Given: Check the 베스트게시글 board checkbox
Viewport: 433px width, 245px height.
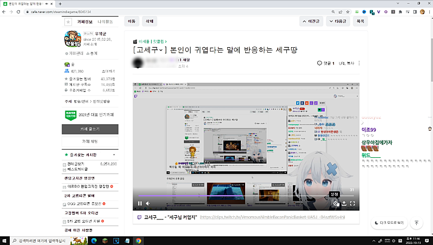Looking at the screenshot, I should tap(65, 170).
